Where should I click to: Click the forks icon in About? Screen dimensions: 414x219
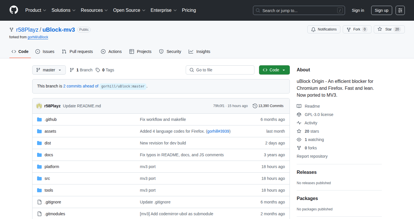299,148
